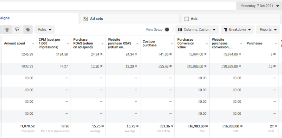Click the 5,994.00 Purchases Conversion Value link
Viewport: 282px width, 138px height.
(x=197, y=55)
